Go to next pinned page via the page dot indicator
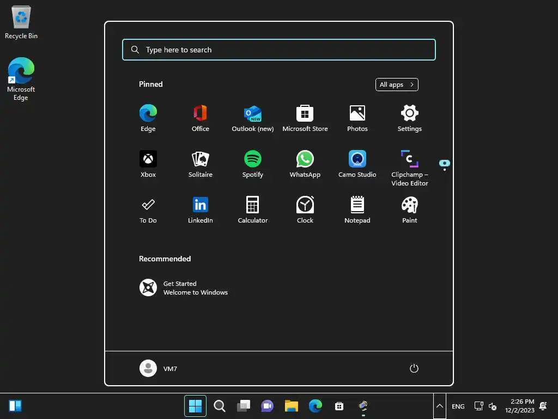 tap(445, 170)
